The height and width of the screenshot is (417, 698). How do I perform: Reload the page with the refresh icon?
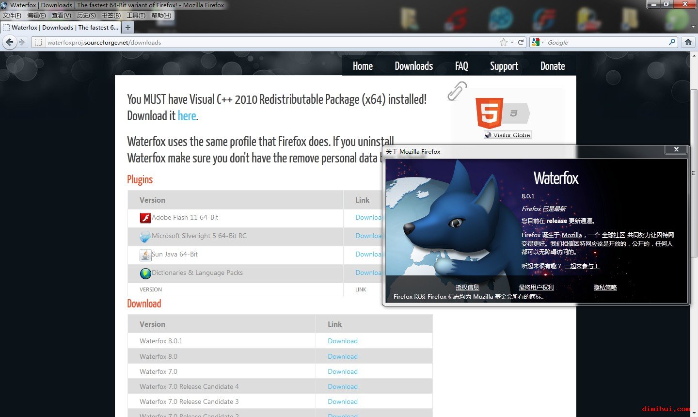pyautogui.click(x=521, y=42)
